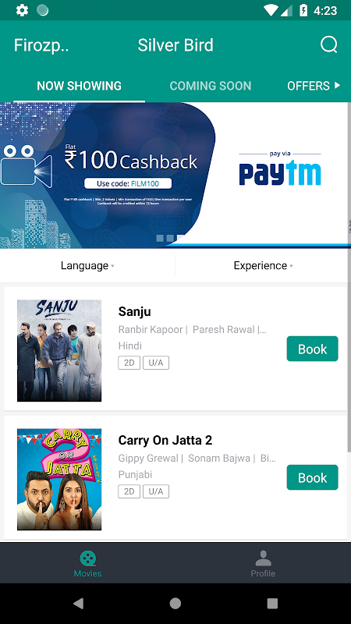Image resolution: width=351 pixels, height=624 pixels.
Task: Book tickets for Carry On Jatta 2
Action: 313,477
